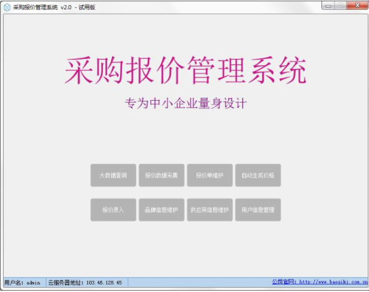
Task: Minimize the 采购报价管理系统 window
Action: point(328,6)
